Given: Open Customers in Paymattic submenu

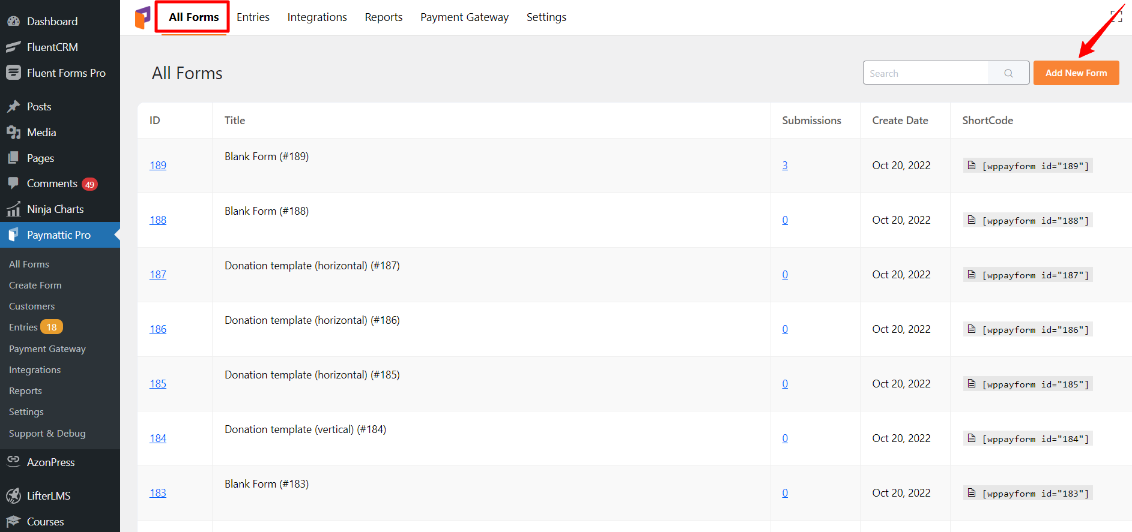Looking at the screenshot, I should [32, 306].
